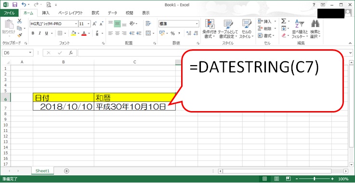Open the font size 11 dropdown
355x183 pixels.
pos(89,24)
